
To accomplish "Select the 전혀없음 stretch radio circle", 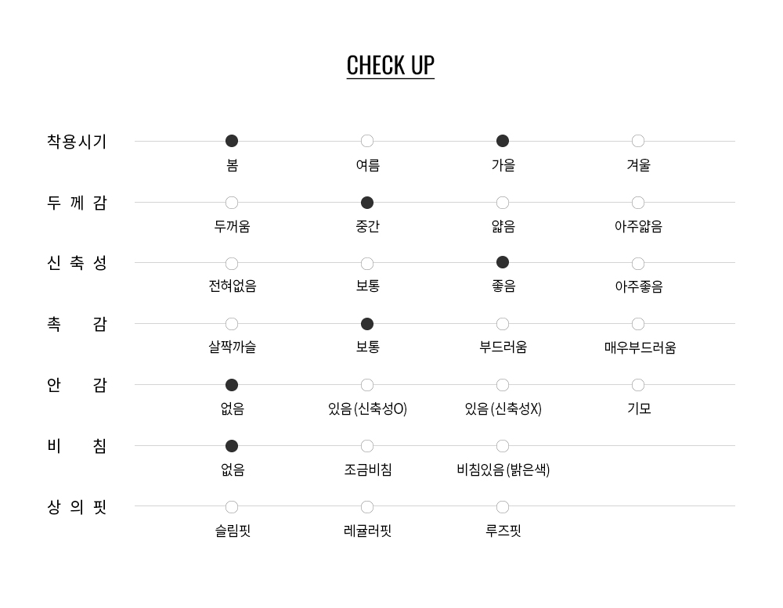I will coord(232,264).
